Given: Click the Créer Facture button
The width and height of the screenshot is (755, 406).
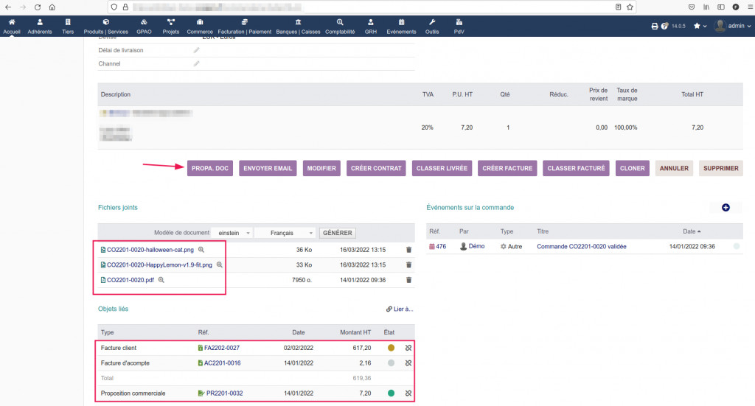Looking at the screenshot, I should 507,168.
